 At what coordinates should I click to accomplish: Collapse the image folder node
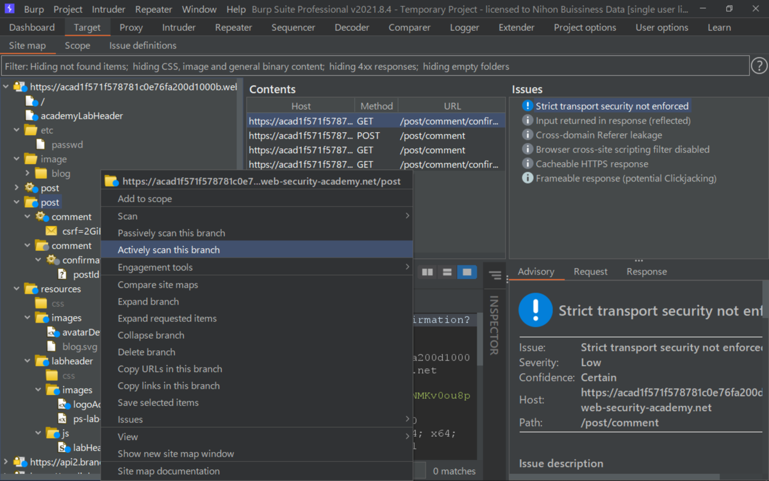17,159
